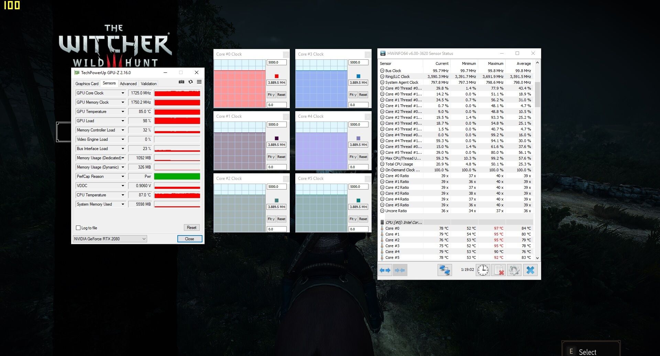Click the GPU-Z refresh icon
Viewport: 660px width, 356px height.
190,82
